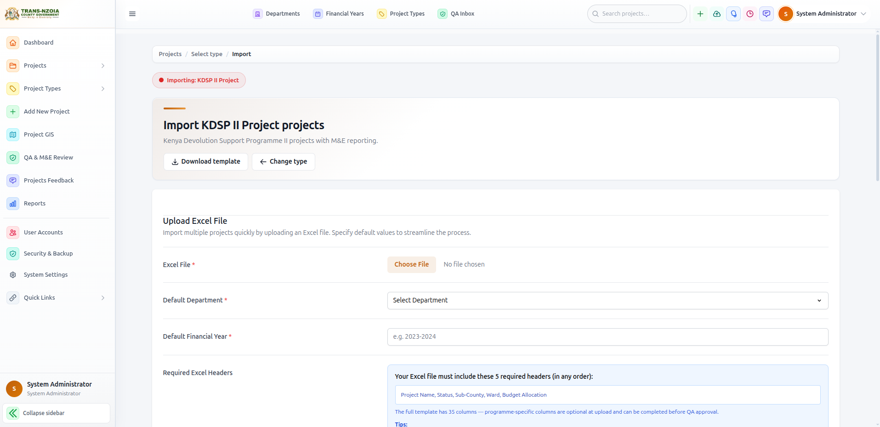The image size is (880, 427).
Task: Click the Default Financial Year input field
Action: pyautogui.click(x=607, y=337)
